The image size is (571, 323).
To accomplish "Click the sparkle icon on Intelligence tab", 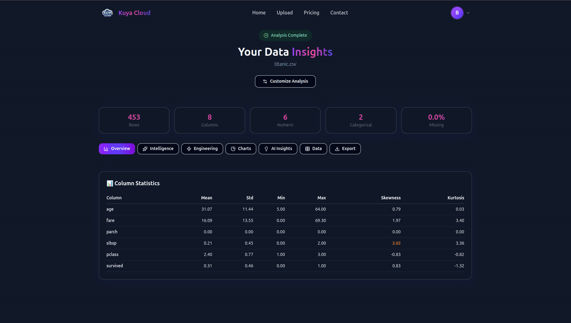I will tap(145, 149).
